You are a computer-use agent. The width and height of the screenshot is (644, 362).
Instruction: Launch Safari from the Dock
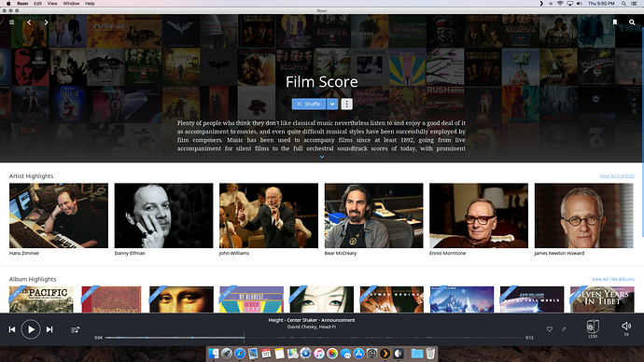point(240,354)
